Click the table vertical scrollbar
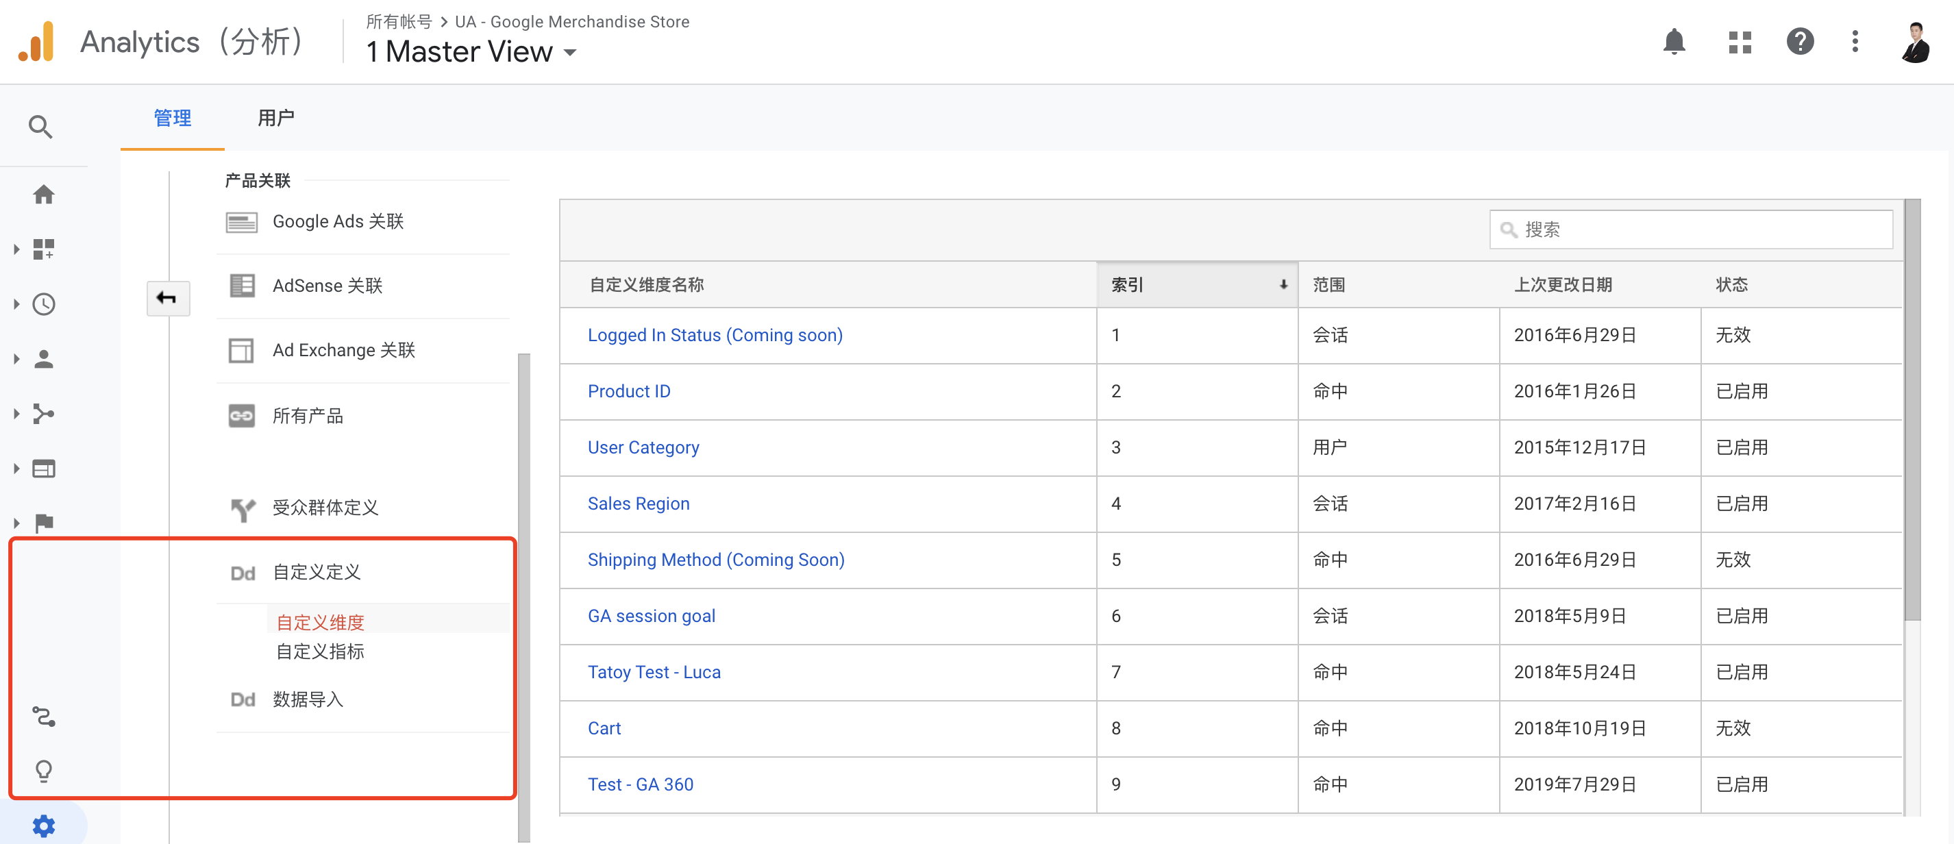Image resolution: width=1954 pixels, height=844 pixels. 1912,410
